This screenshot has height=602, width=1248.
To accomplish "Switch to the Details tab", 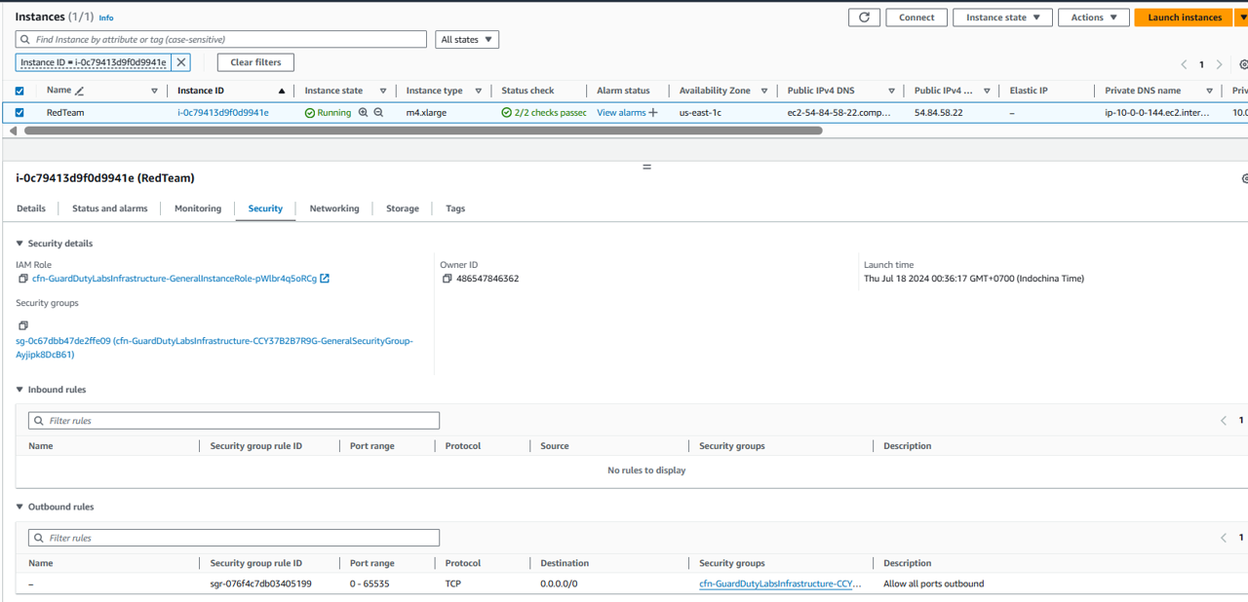I will [31, 208].
